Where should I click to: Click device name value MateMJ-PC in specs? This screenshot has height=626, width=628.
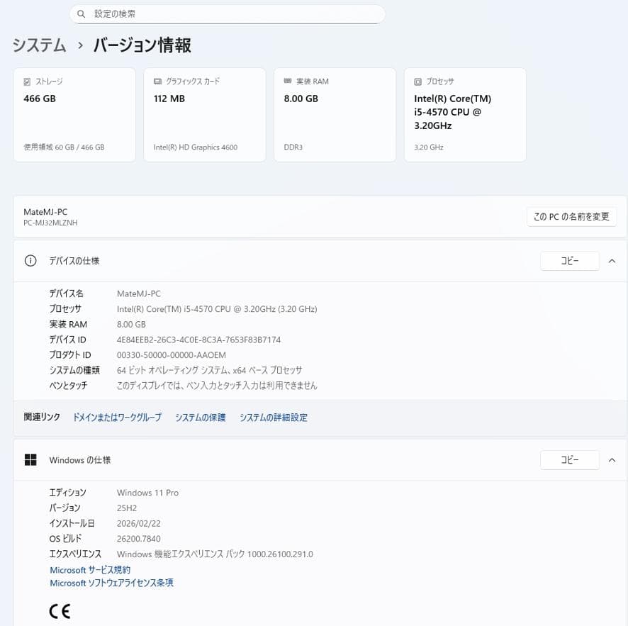pos(139,294)
